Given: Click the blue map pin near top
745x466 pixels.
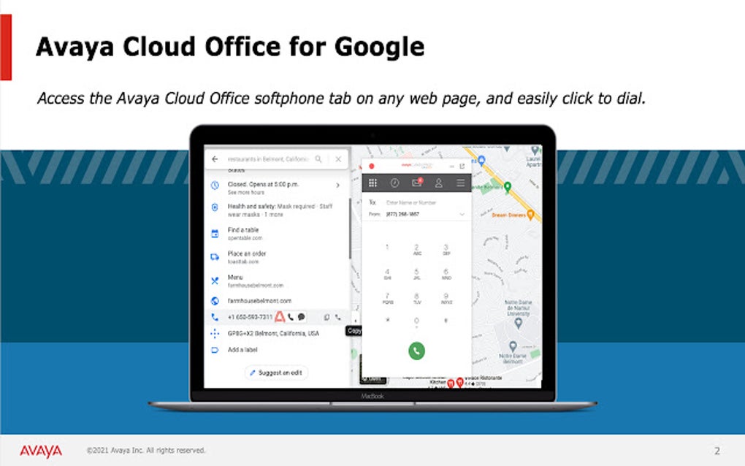Looking at the screenshot, I should pyautogui.click(x=481, y=161).
